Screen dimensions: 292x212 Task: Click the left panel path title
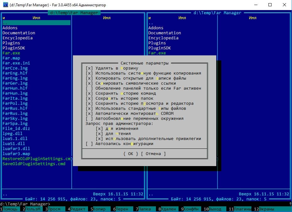click(x=74, y=13)
